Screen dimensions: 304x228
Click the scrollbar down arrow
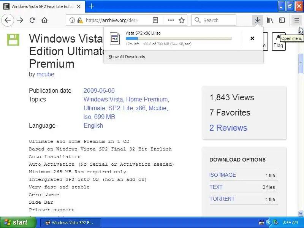301,214
